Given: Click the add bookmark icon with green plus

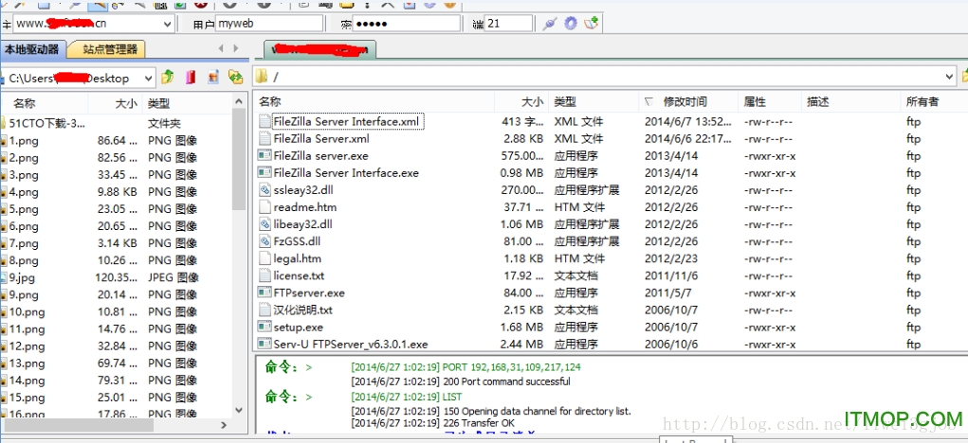Looking at the screenshot, I should click(592, 23).
